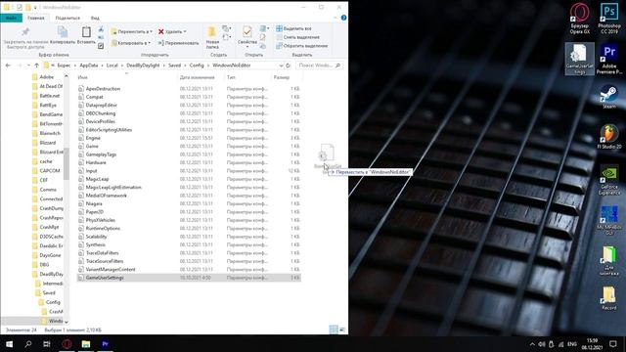Open the Copy To dropdown in the ribbon
The height and width of the screenshot is (352, 626).
pos(131,43)
